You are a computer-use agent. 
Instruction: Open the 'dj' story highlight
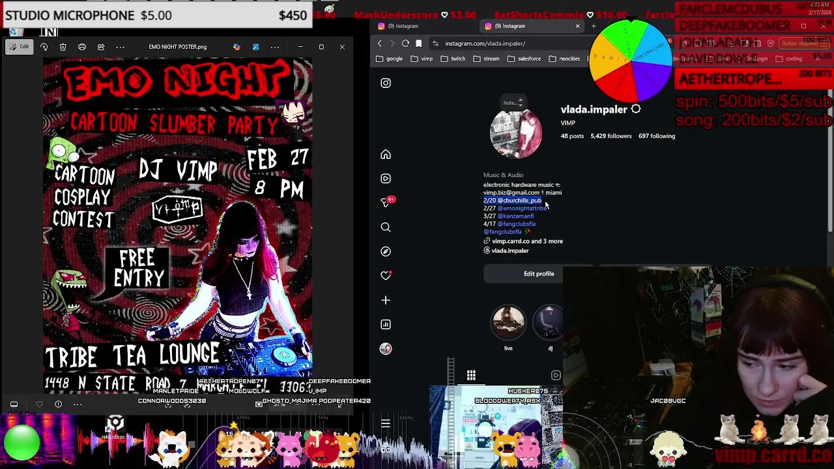click(x=550, y=324)
